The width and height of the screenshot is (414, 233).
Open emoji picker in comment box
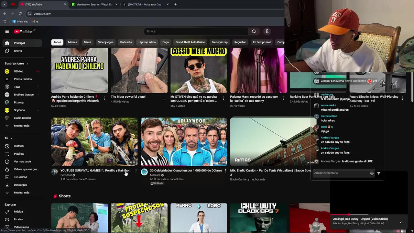point(372,173)
